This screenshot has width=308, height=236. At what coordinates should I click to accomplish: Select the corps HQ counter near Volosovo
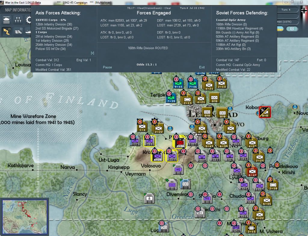pyautogui.click(x=178, y=170)
